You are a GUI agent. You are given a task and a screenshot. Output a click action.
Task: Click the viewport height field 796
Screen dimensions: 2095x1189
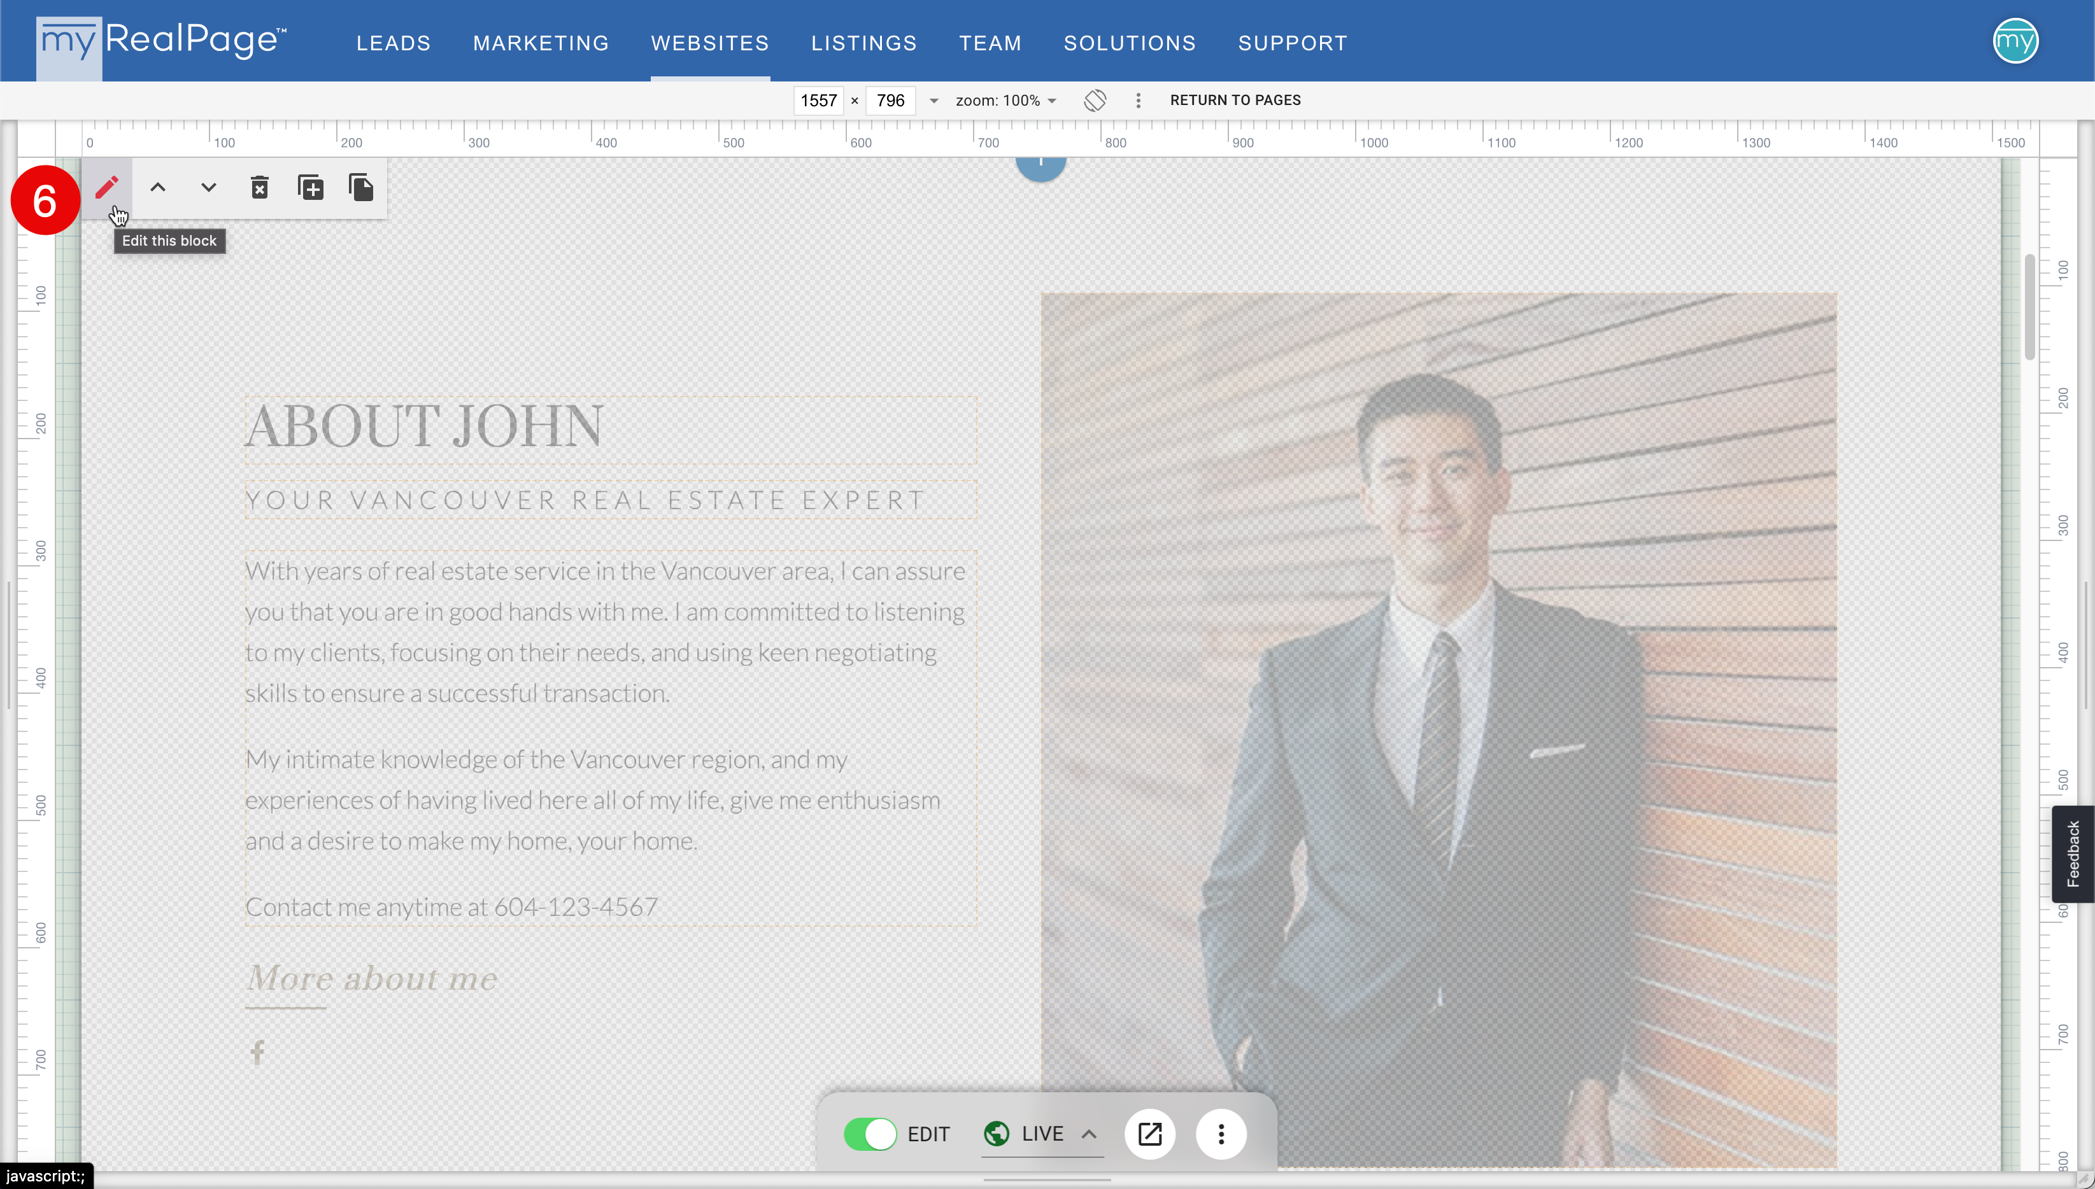pyautogui.click(x=890, y=101)
